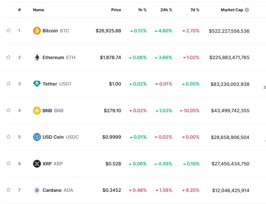Sort coins by 24h % header
Screen dimensions: 266x204
[166, 10]
